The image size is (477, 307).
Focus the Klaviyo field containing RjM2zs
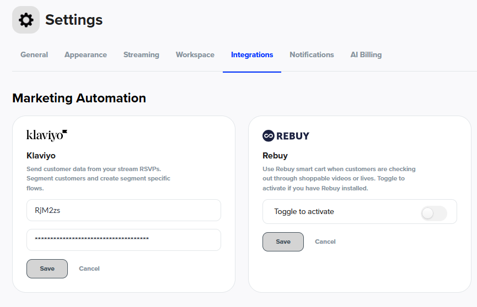click(124, 210)
